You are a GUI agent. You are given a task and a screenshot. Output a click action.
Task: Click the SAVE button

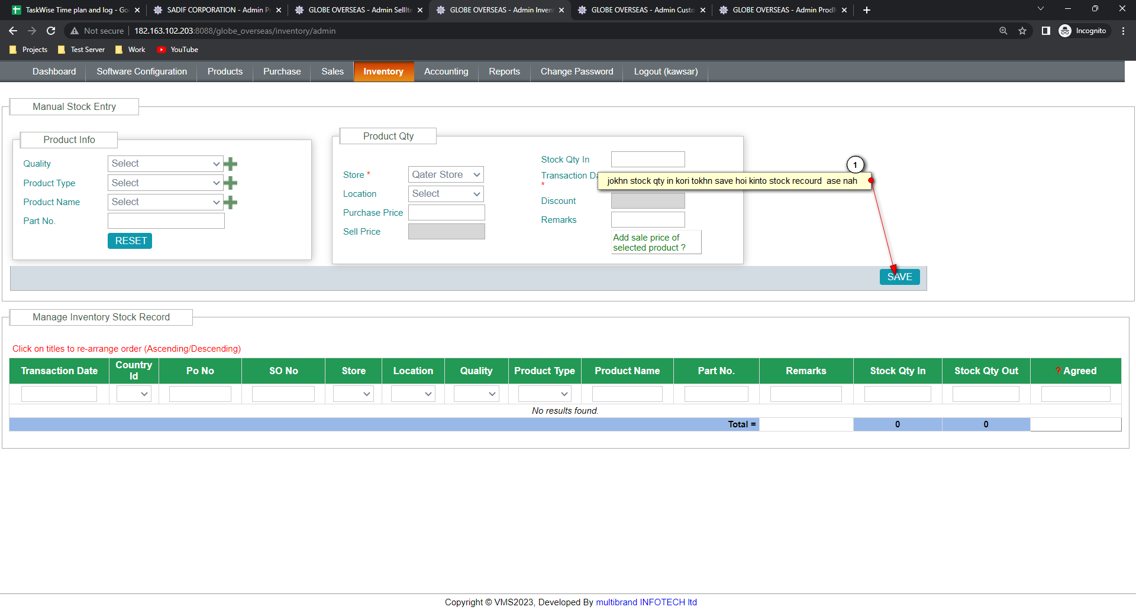(900, 277)
